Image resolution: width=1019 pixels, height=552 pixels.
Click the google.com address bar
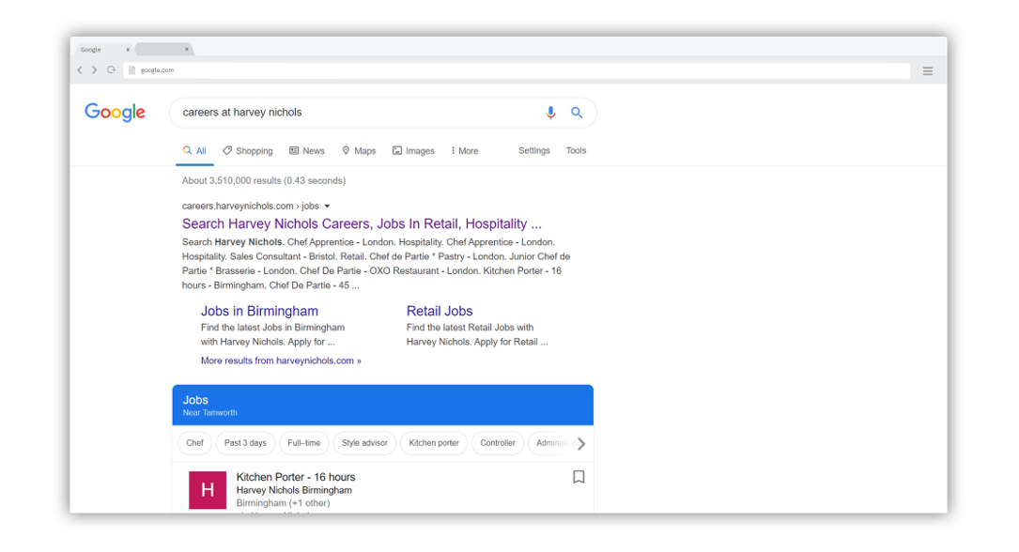517,70
